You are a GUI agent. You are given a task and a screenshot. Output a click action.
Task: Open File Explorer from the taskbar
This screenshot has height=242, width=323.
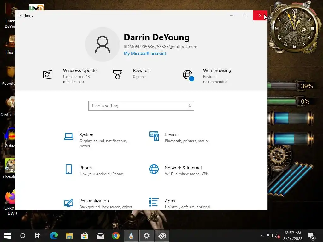(69, 236)
